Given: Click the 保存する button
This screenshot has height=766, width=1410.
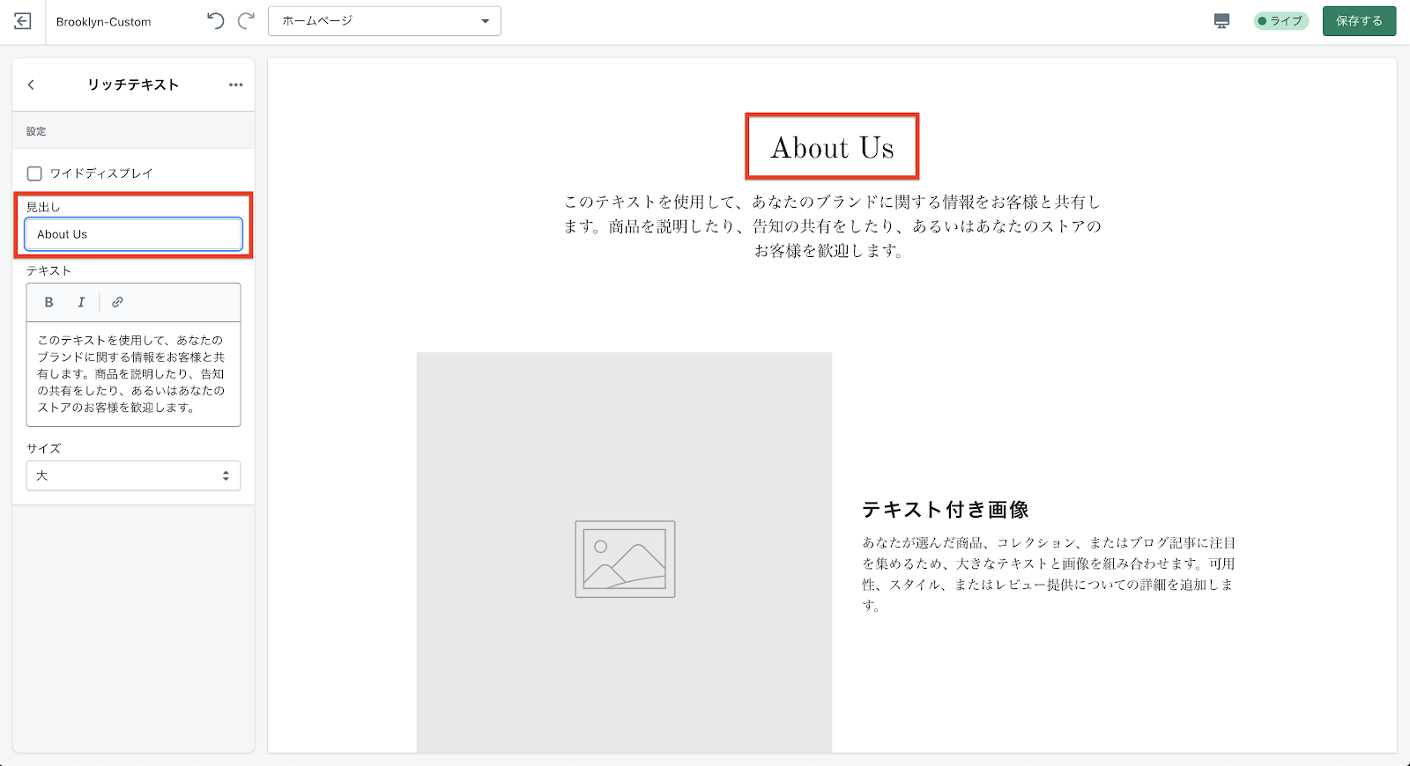Looking at the screenshot, I should click(x=1359, y=21).
